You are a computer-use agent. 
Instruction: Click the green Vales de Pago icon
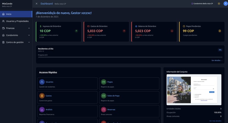coord(104,96)
